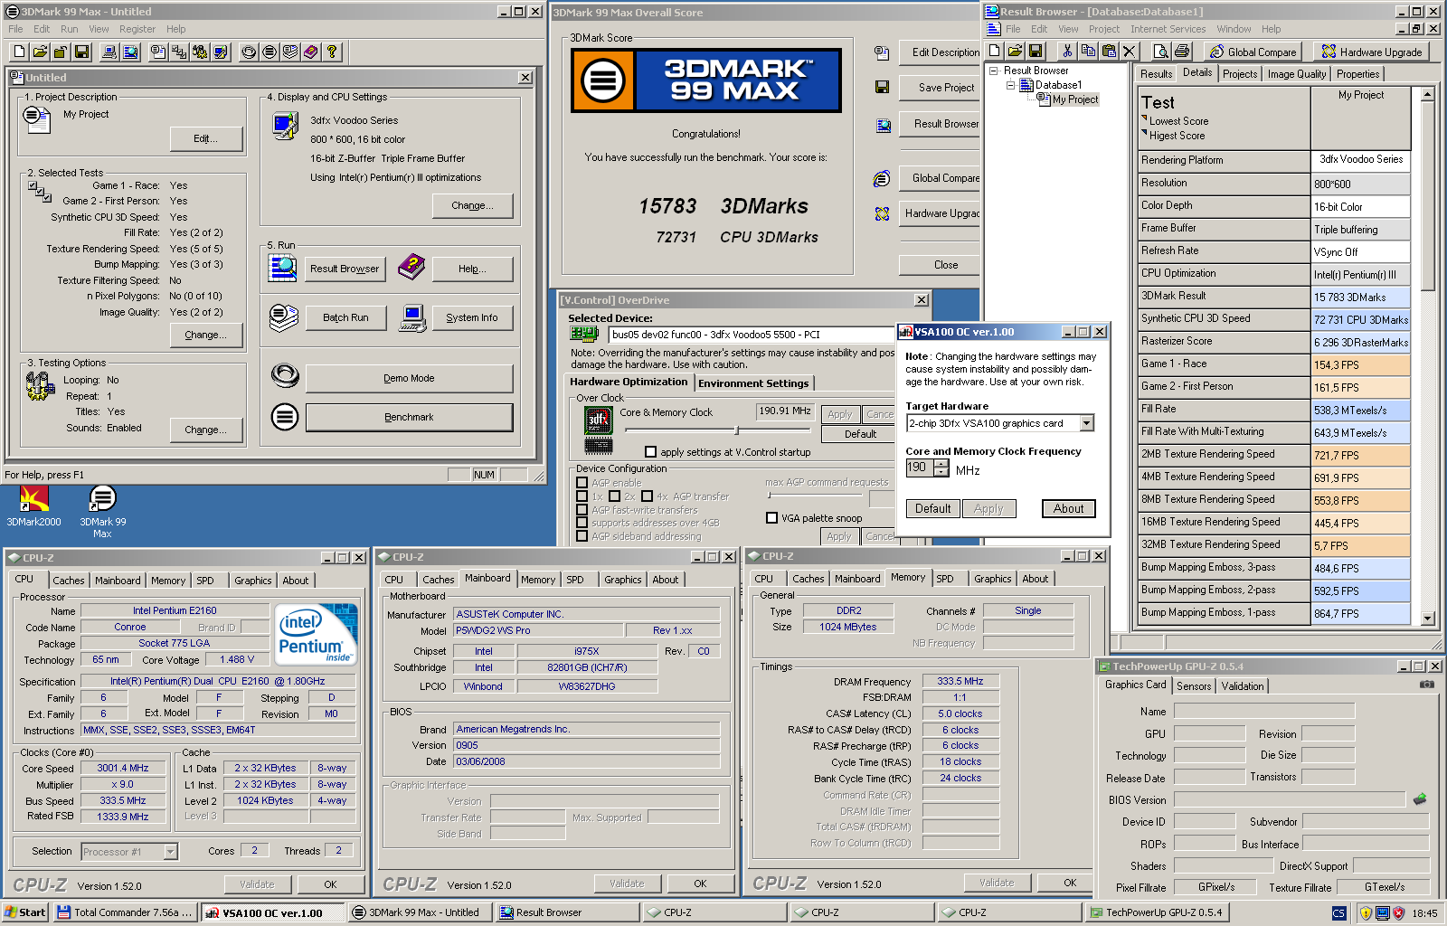
Task: Increase clock frequency with spinner up arrow
Action: point(941,464)
